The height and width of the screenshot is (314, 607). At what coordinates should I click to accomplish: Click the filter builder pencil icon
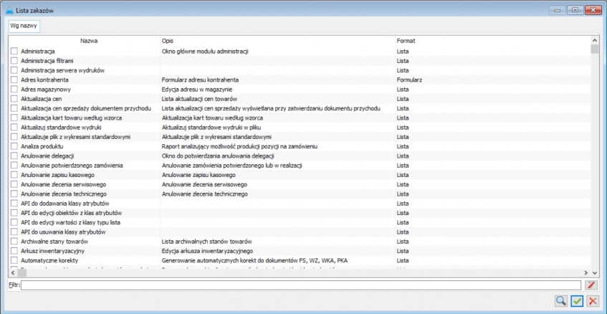click(x=591, y=285)
